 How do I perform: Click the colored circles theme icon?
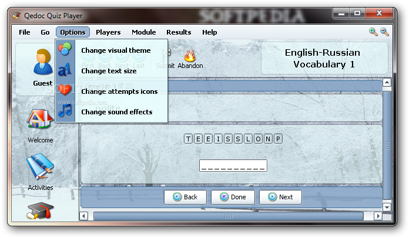(x=65, y=49)
